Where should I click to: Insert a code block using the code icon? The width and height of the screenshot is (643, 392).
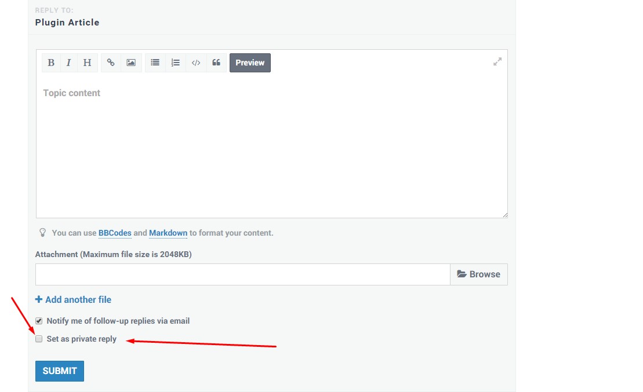click(x=196, y=63)
